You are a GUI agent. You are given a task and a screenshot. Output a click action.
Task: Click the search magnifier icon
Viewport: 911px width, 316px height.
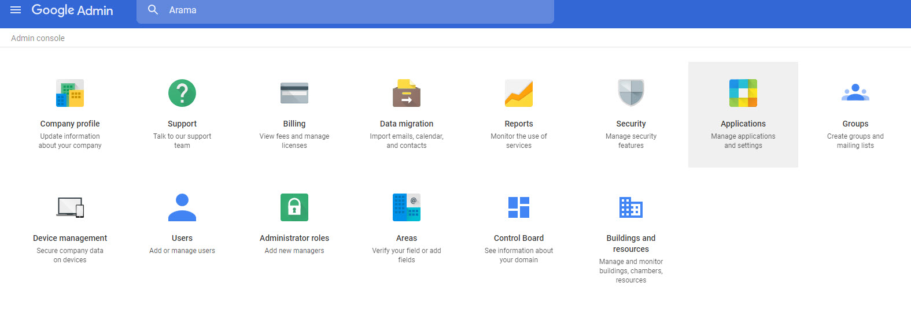pyautogui.click(x=153, y=10)
